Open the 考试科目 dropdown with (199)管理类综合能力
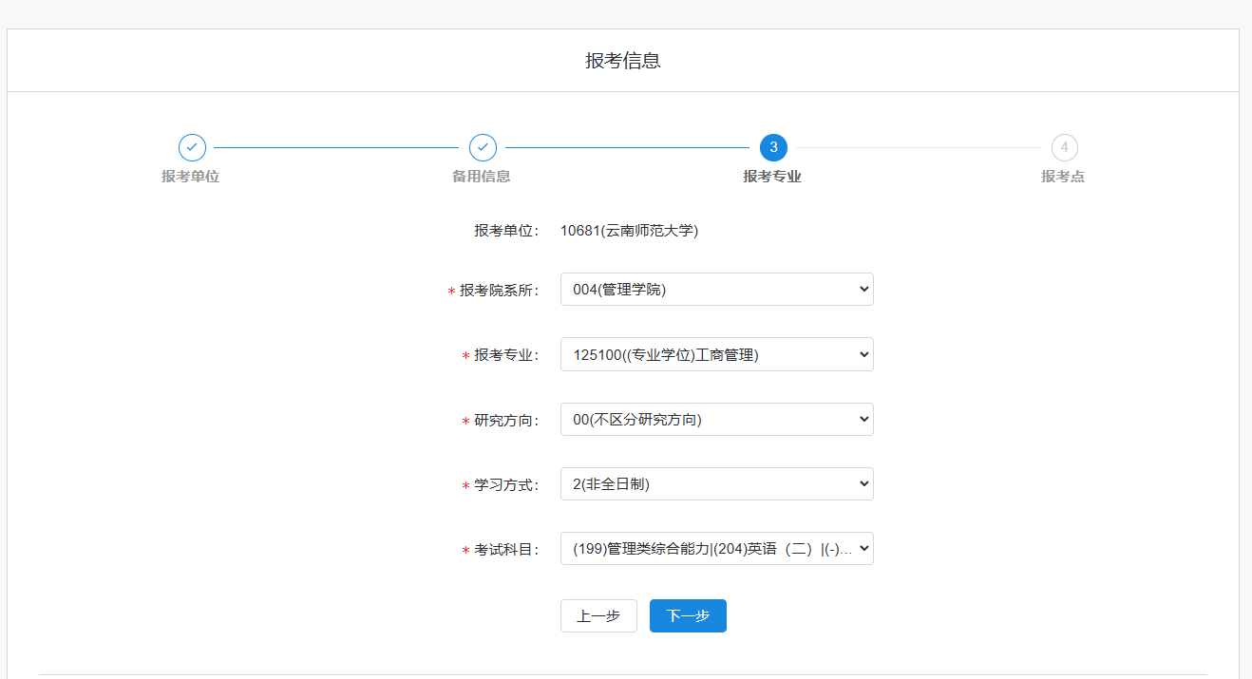The width and height of the screenshot is (1252, 679). pos(716,548)
